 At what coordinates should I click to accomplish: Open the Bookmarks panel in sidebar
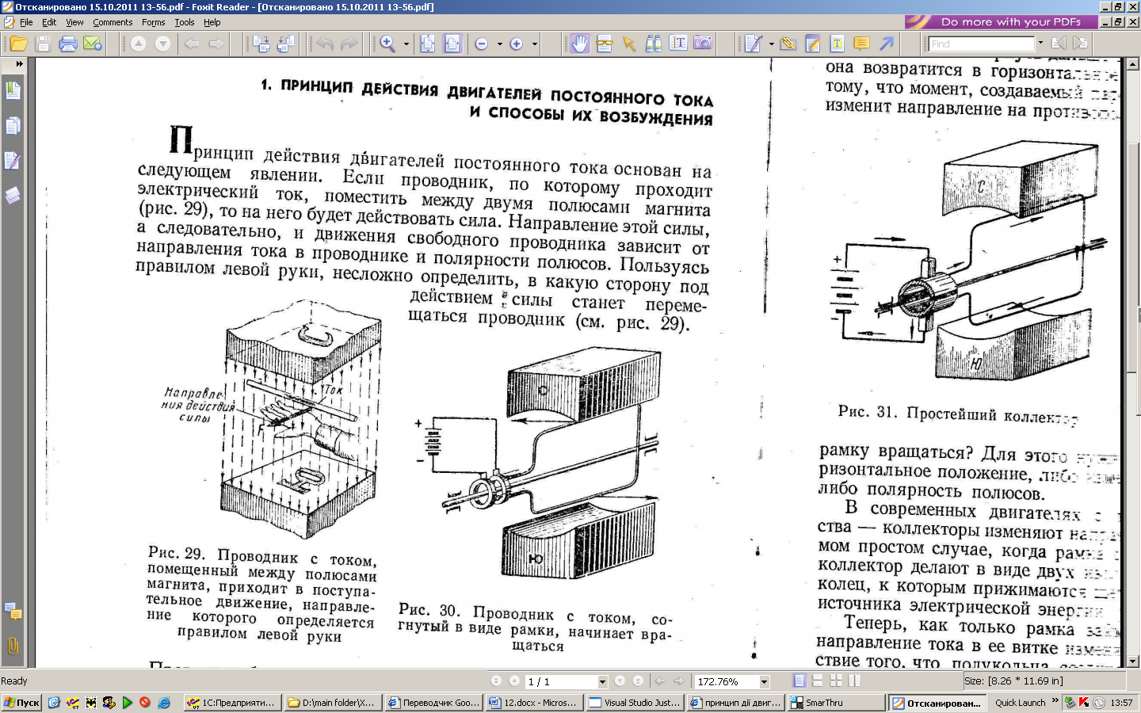13,90
